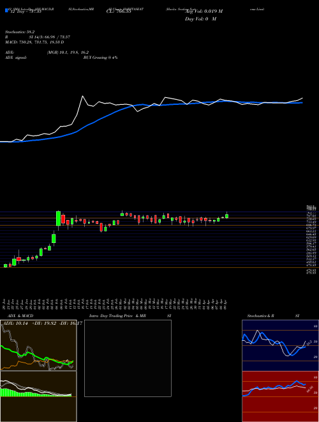Click the 'Avg Vol: 0.019 M' label
This screenshot has height=422, width=319.
point(204,12)
